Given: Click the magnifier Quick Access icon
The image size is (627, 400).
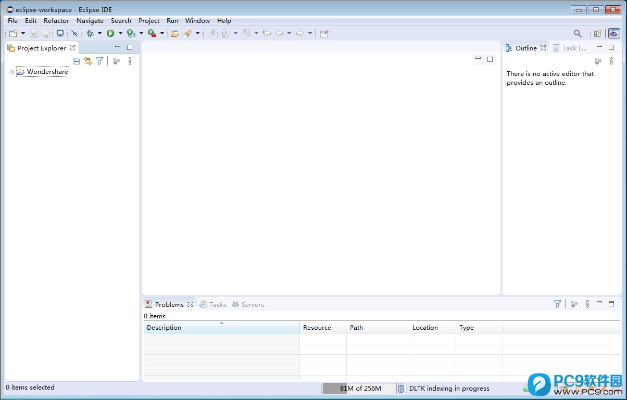Looking at the screenshot, I should [x=578, y=33].
